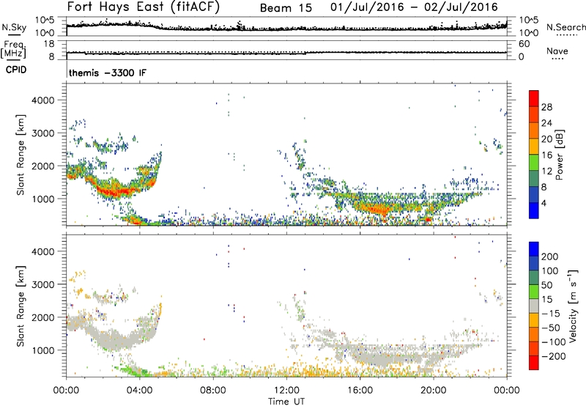Click the '1000' tick on velocity panel axis

pos(42,350)
